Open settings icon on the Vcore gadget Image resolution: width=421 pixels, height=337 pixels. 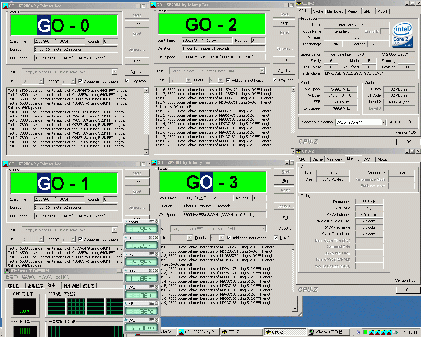[x=151, y=221]
